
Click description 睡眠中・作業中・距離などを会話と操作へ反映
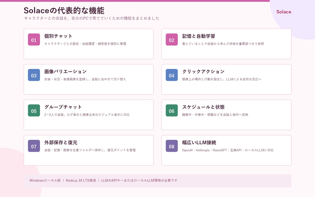pyautogui.click(x=215, y=115)
